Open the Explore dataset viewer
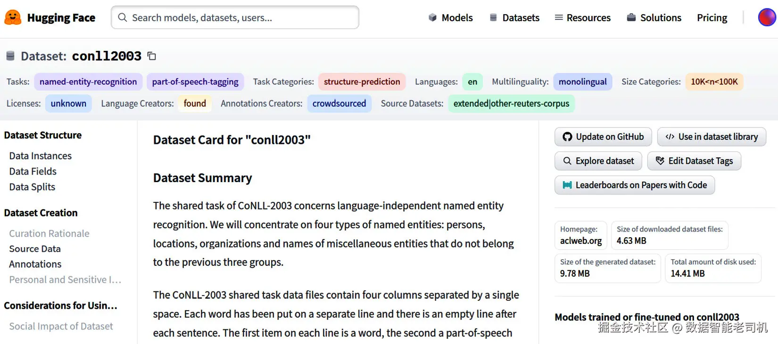The width and height of the screenshot is (778, 344). click(x=598, y=161)
